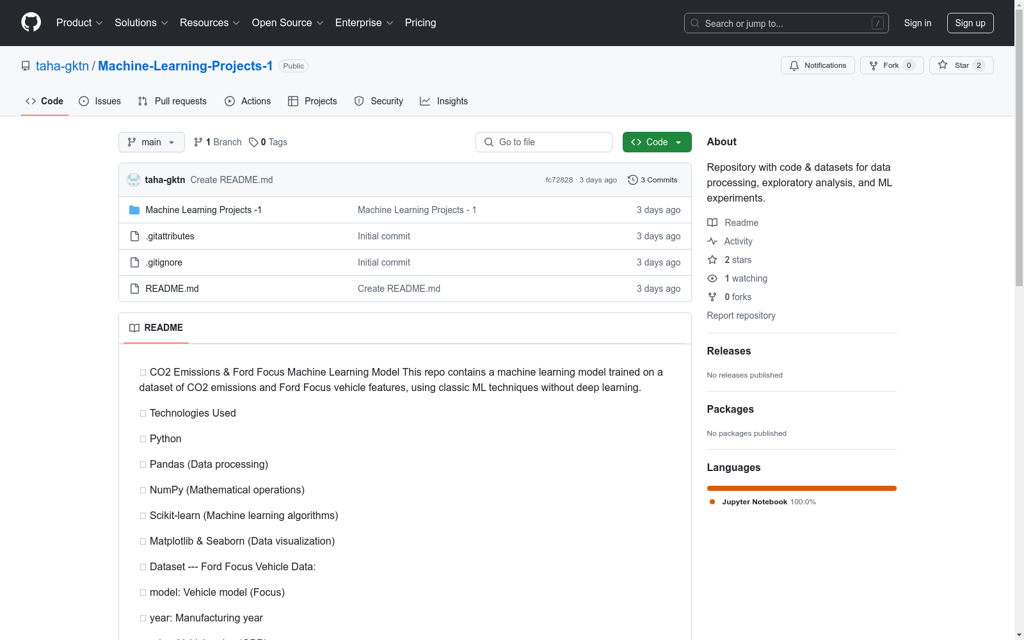The width and height of the screenshot is (1024, 640).
Task: Click the orange language bar
Action: coord(802,488)
